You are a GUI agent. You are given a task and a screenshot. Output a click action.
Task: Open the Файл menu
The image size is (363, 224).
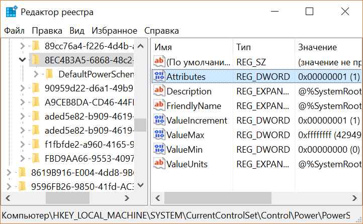coord(14,31)
